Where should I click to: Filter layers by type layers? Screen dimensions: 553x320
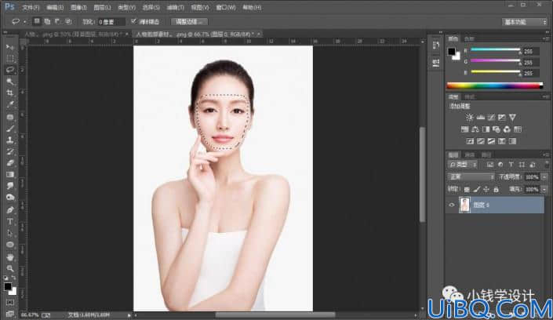pos(511,165)
